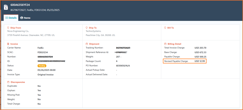Click Base Charge value USD 672.33
243x110 pixels.
tap(201, 52)
